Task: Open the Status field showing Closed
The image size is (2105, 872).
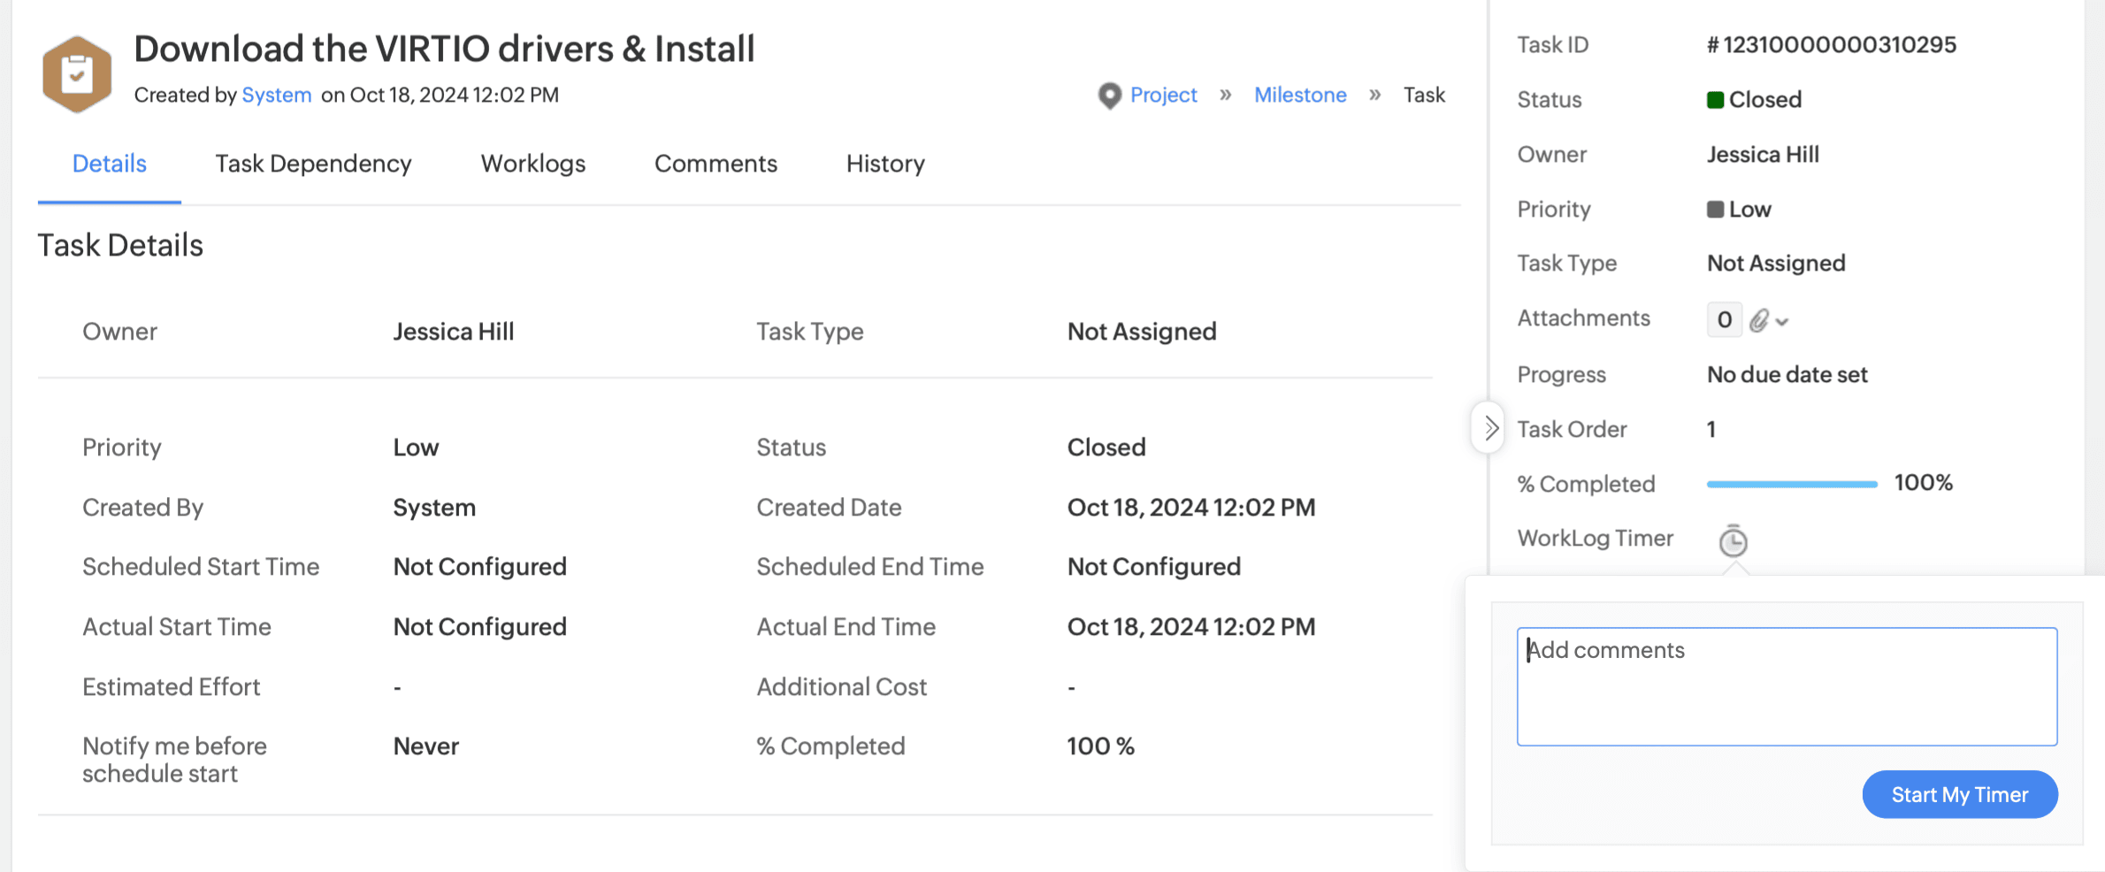Action: pyautogui.click(x=1764, y=100)
